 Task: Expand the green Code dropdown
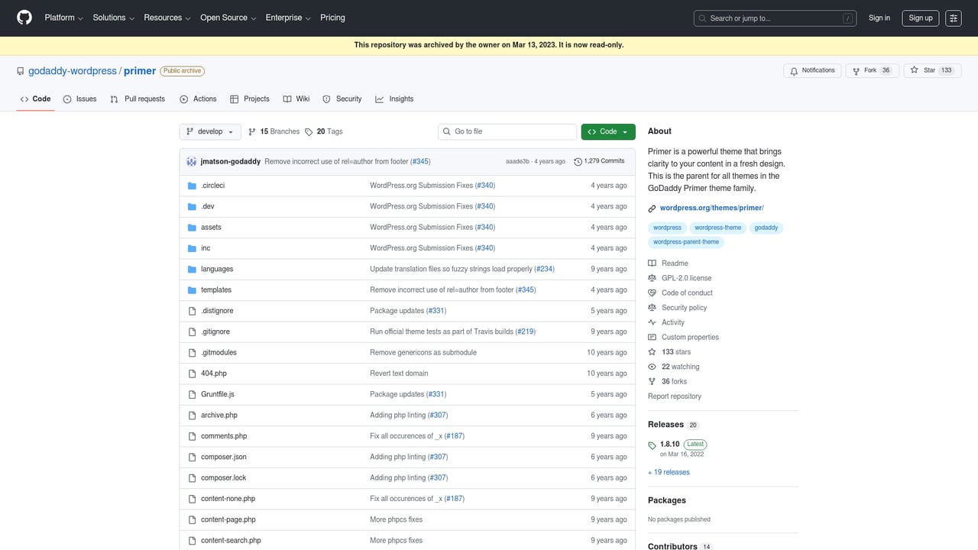pos(607,131)
